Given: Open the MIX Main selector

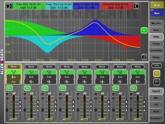Looking at the screenshot, I should [x=156, y=12].
